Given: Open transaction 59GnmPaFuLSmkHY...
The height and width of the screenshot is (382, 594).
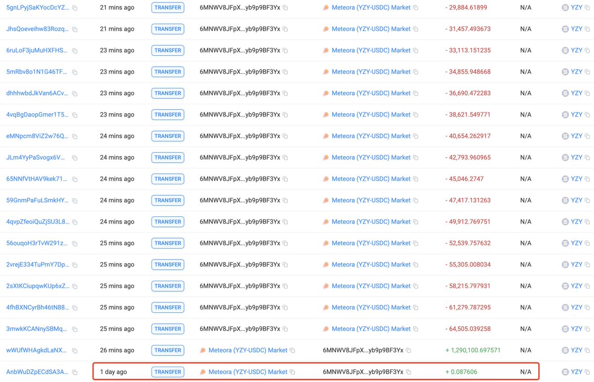Looking at the screenshot, I should [x=38, y=200].
